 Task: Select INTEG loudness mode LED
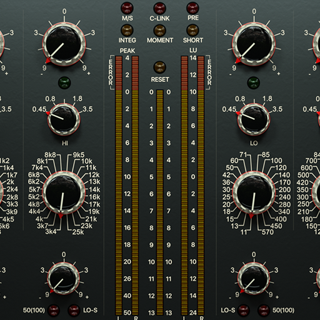(x=127, y=31)
